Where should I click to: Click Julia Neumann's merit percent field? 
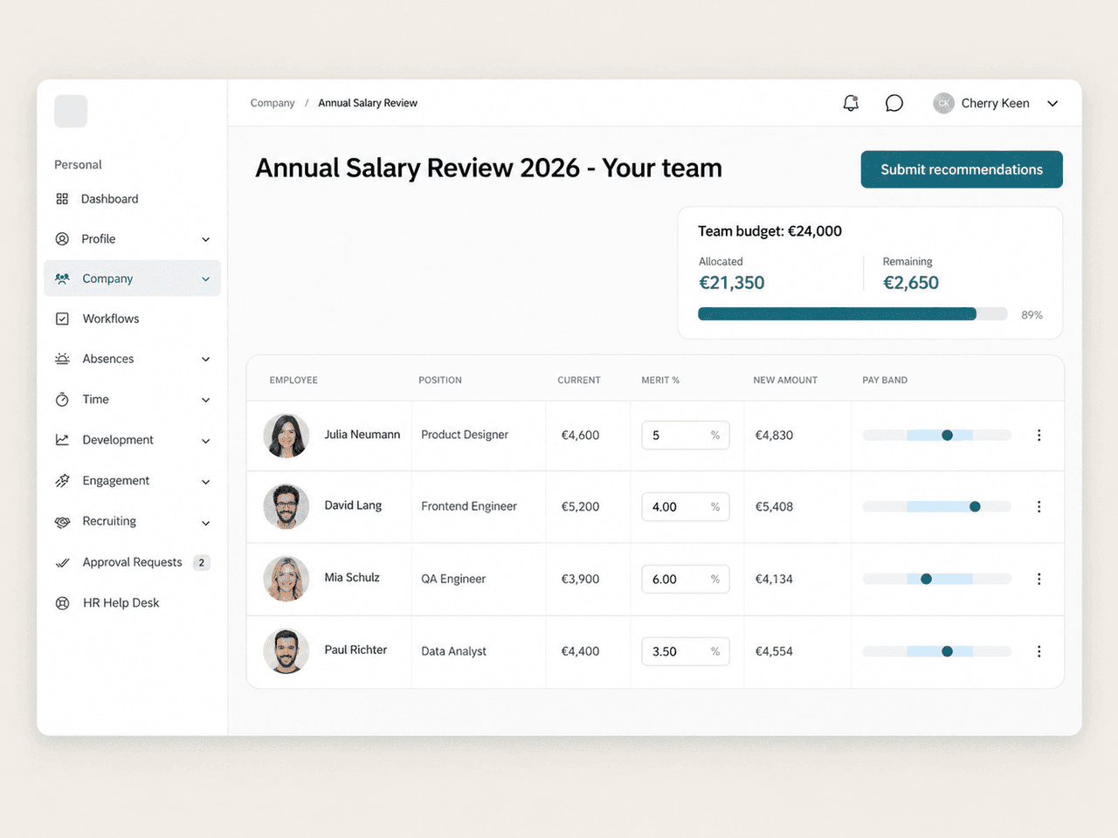(686, 435)
